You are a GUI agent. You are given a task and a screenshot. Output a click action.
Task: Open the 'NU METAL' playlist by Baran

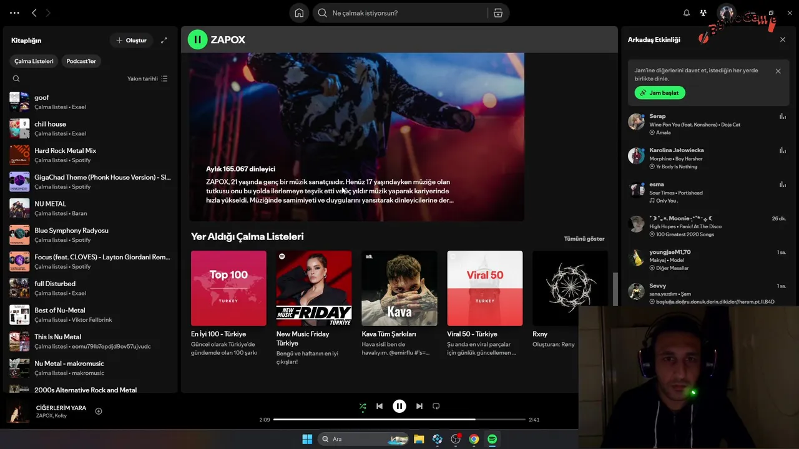click(91, 208)
